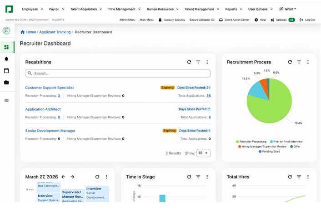
Task: Open Main Menu
Action: [146, 20]
